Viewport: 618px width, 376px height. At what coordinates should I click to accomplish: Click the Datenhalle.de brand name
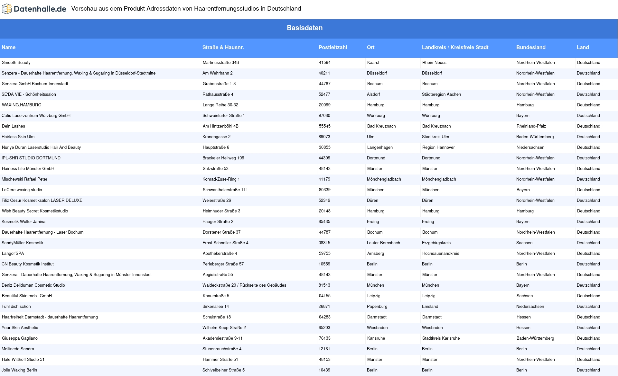pyautogui.click(x=40, y=9)
